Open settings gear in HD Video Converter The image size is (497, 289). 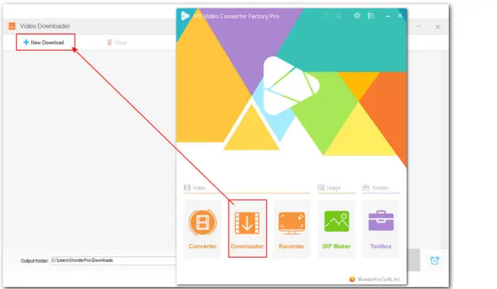click(357, 16)
